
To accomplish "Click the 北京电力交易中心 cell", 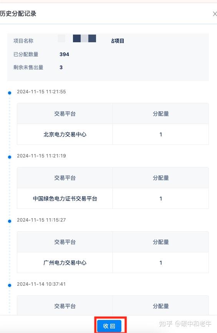I will [65, 134].
